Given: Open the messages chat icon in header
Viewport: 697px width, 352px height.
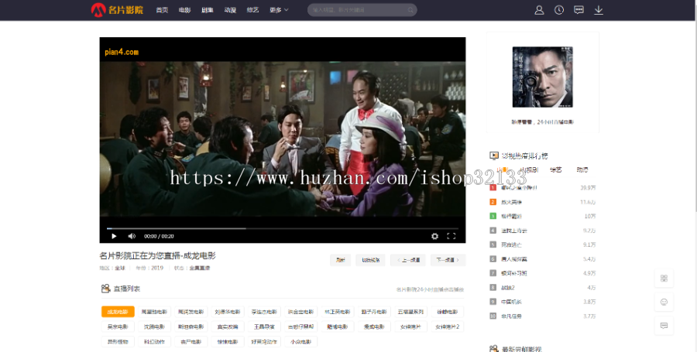Looking at the screenshot, I should click(x=579, y=10).
